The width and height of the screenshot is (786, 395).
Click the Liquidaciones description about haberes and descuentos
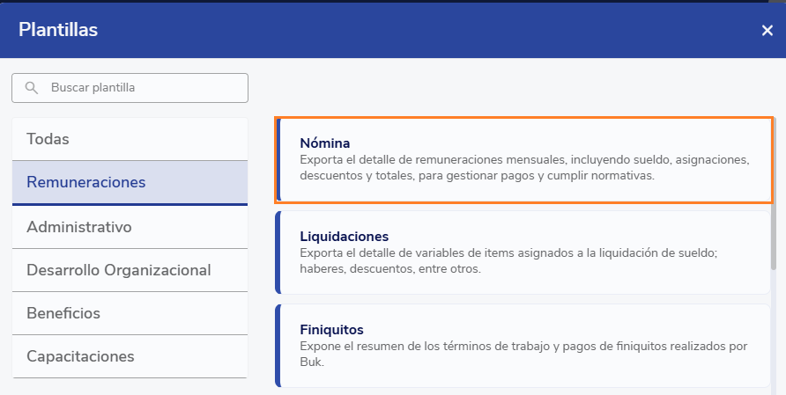pos(508,261)
